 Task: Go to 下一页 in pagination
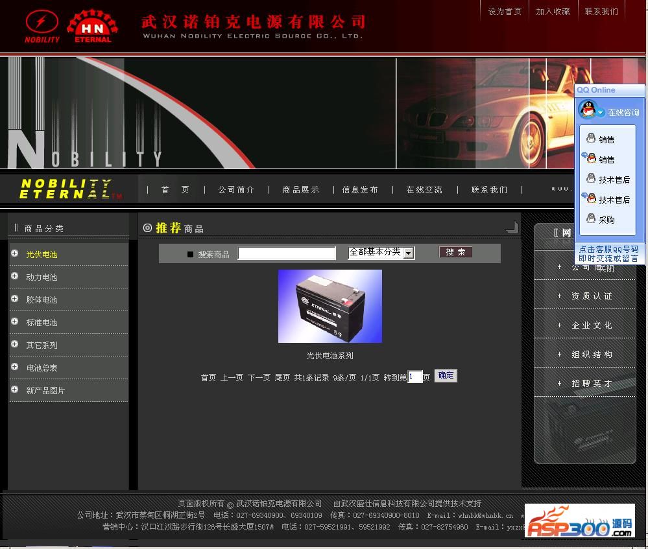point(259,378)
